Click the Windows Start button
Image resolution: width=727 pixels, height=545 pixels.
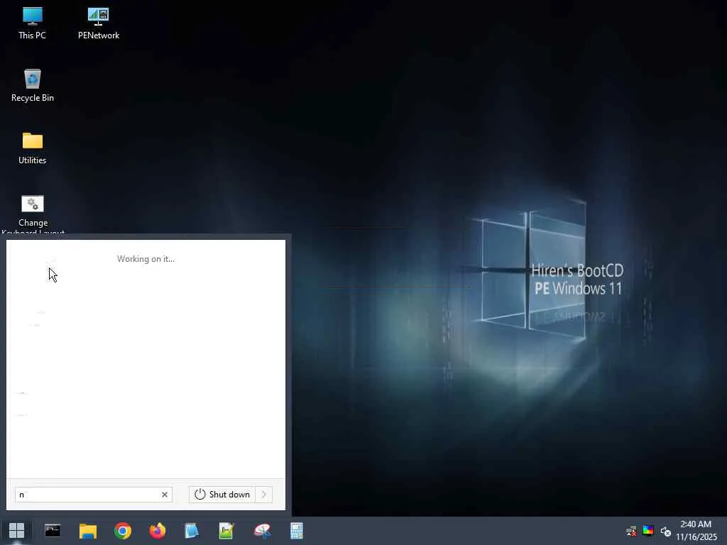click(17, 531)
